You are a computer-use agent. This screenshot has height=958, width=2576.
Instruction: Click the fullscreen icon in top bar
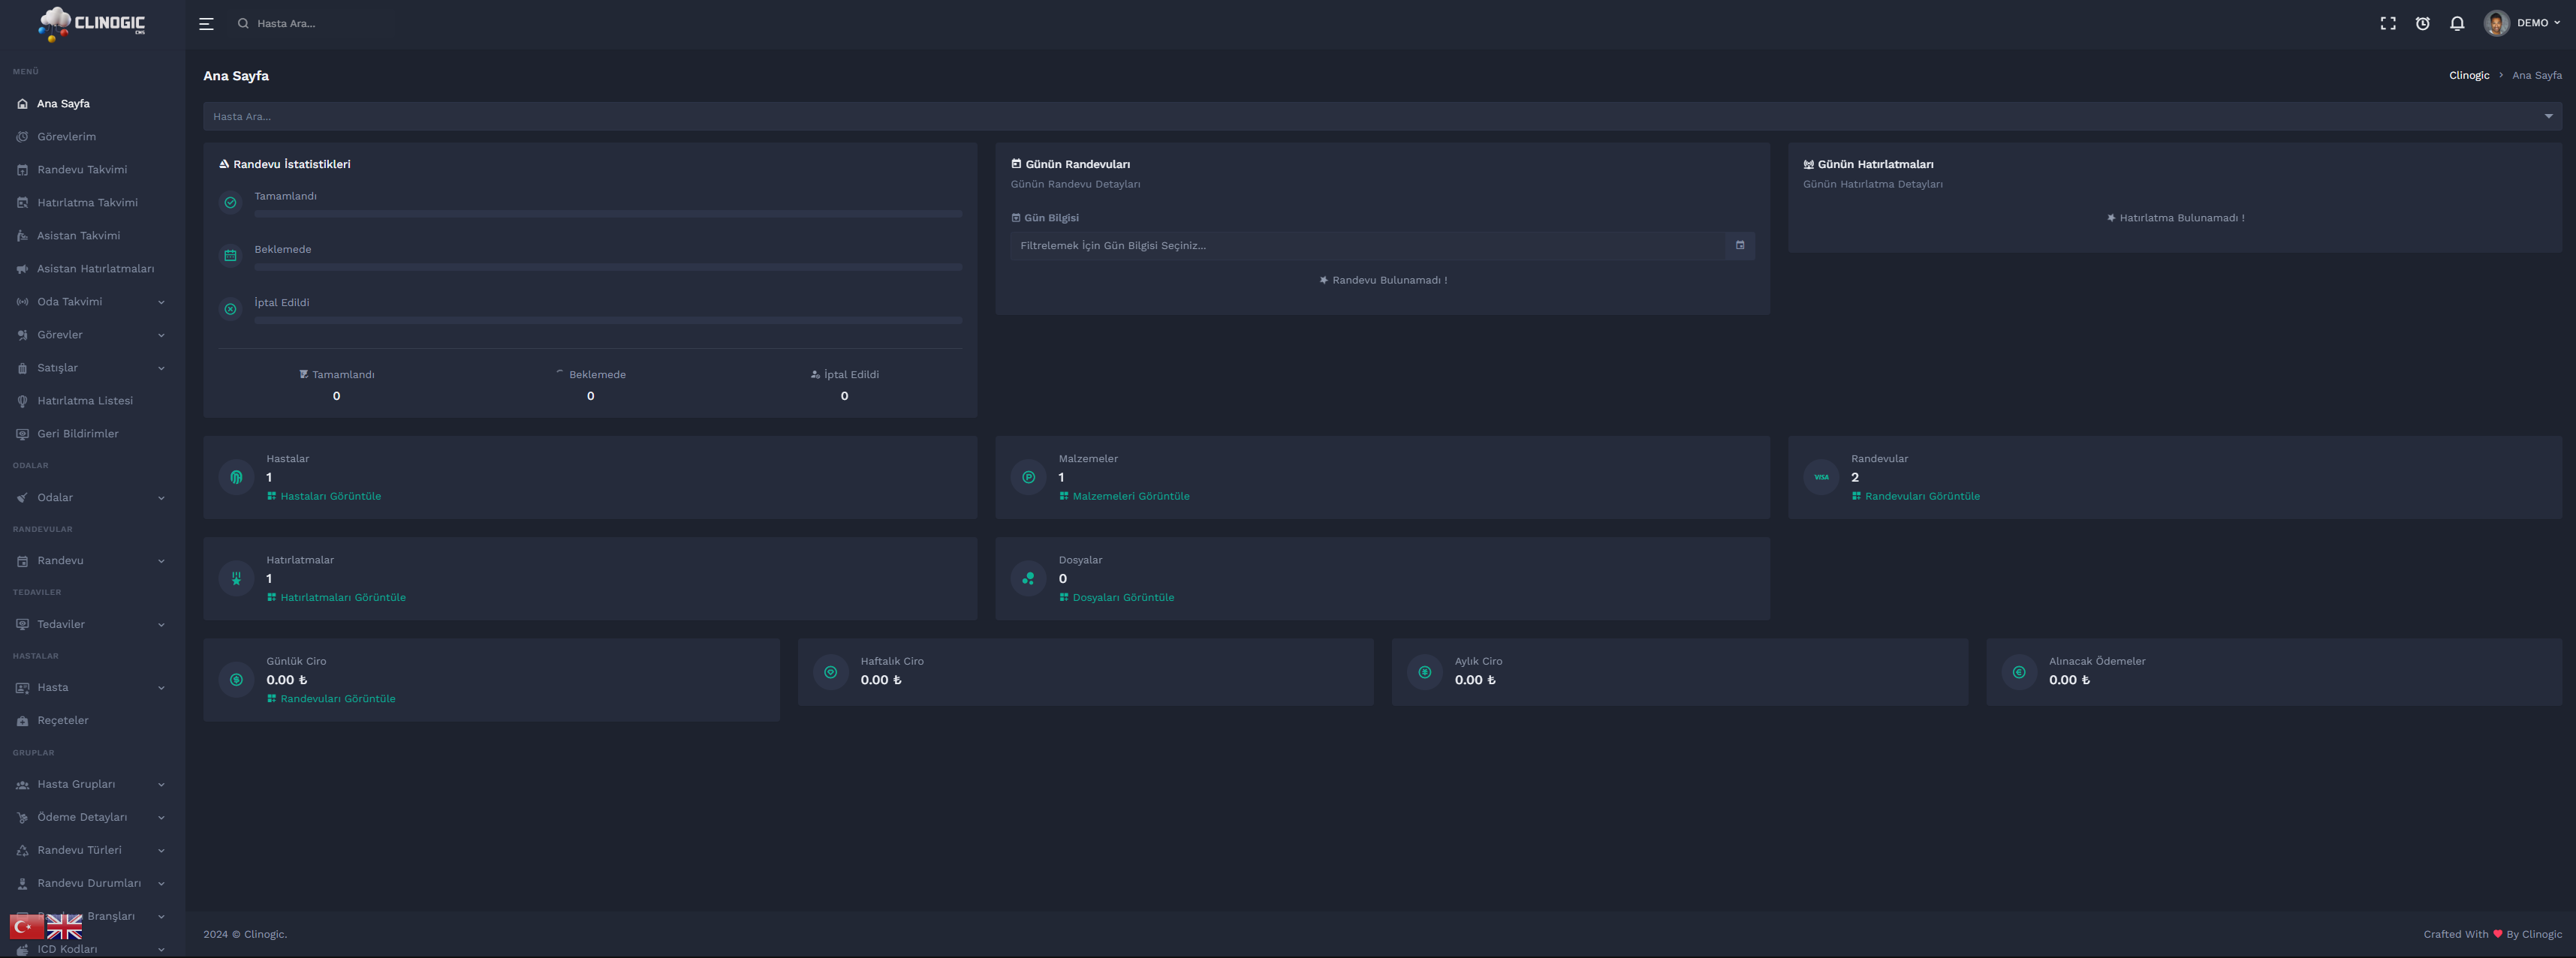click(2387, 24)
